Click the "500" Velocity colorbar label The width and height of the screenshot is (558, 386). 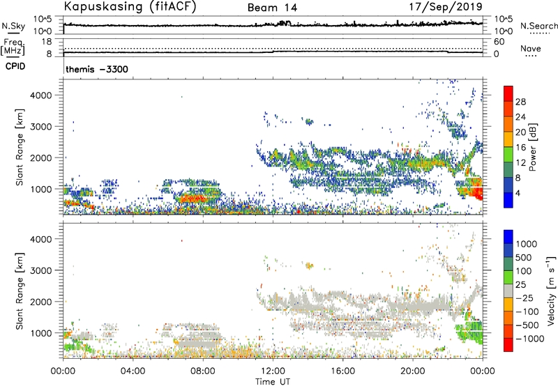[523, 257]
